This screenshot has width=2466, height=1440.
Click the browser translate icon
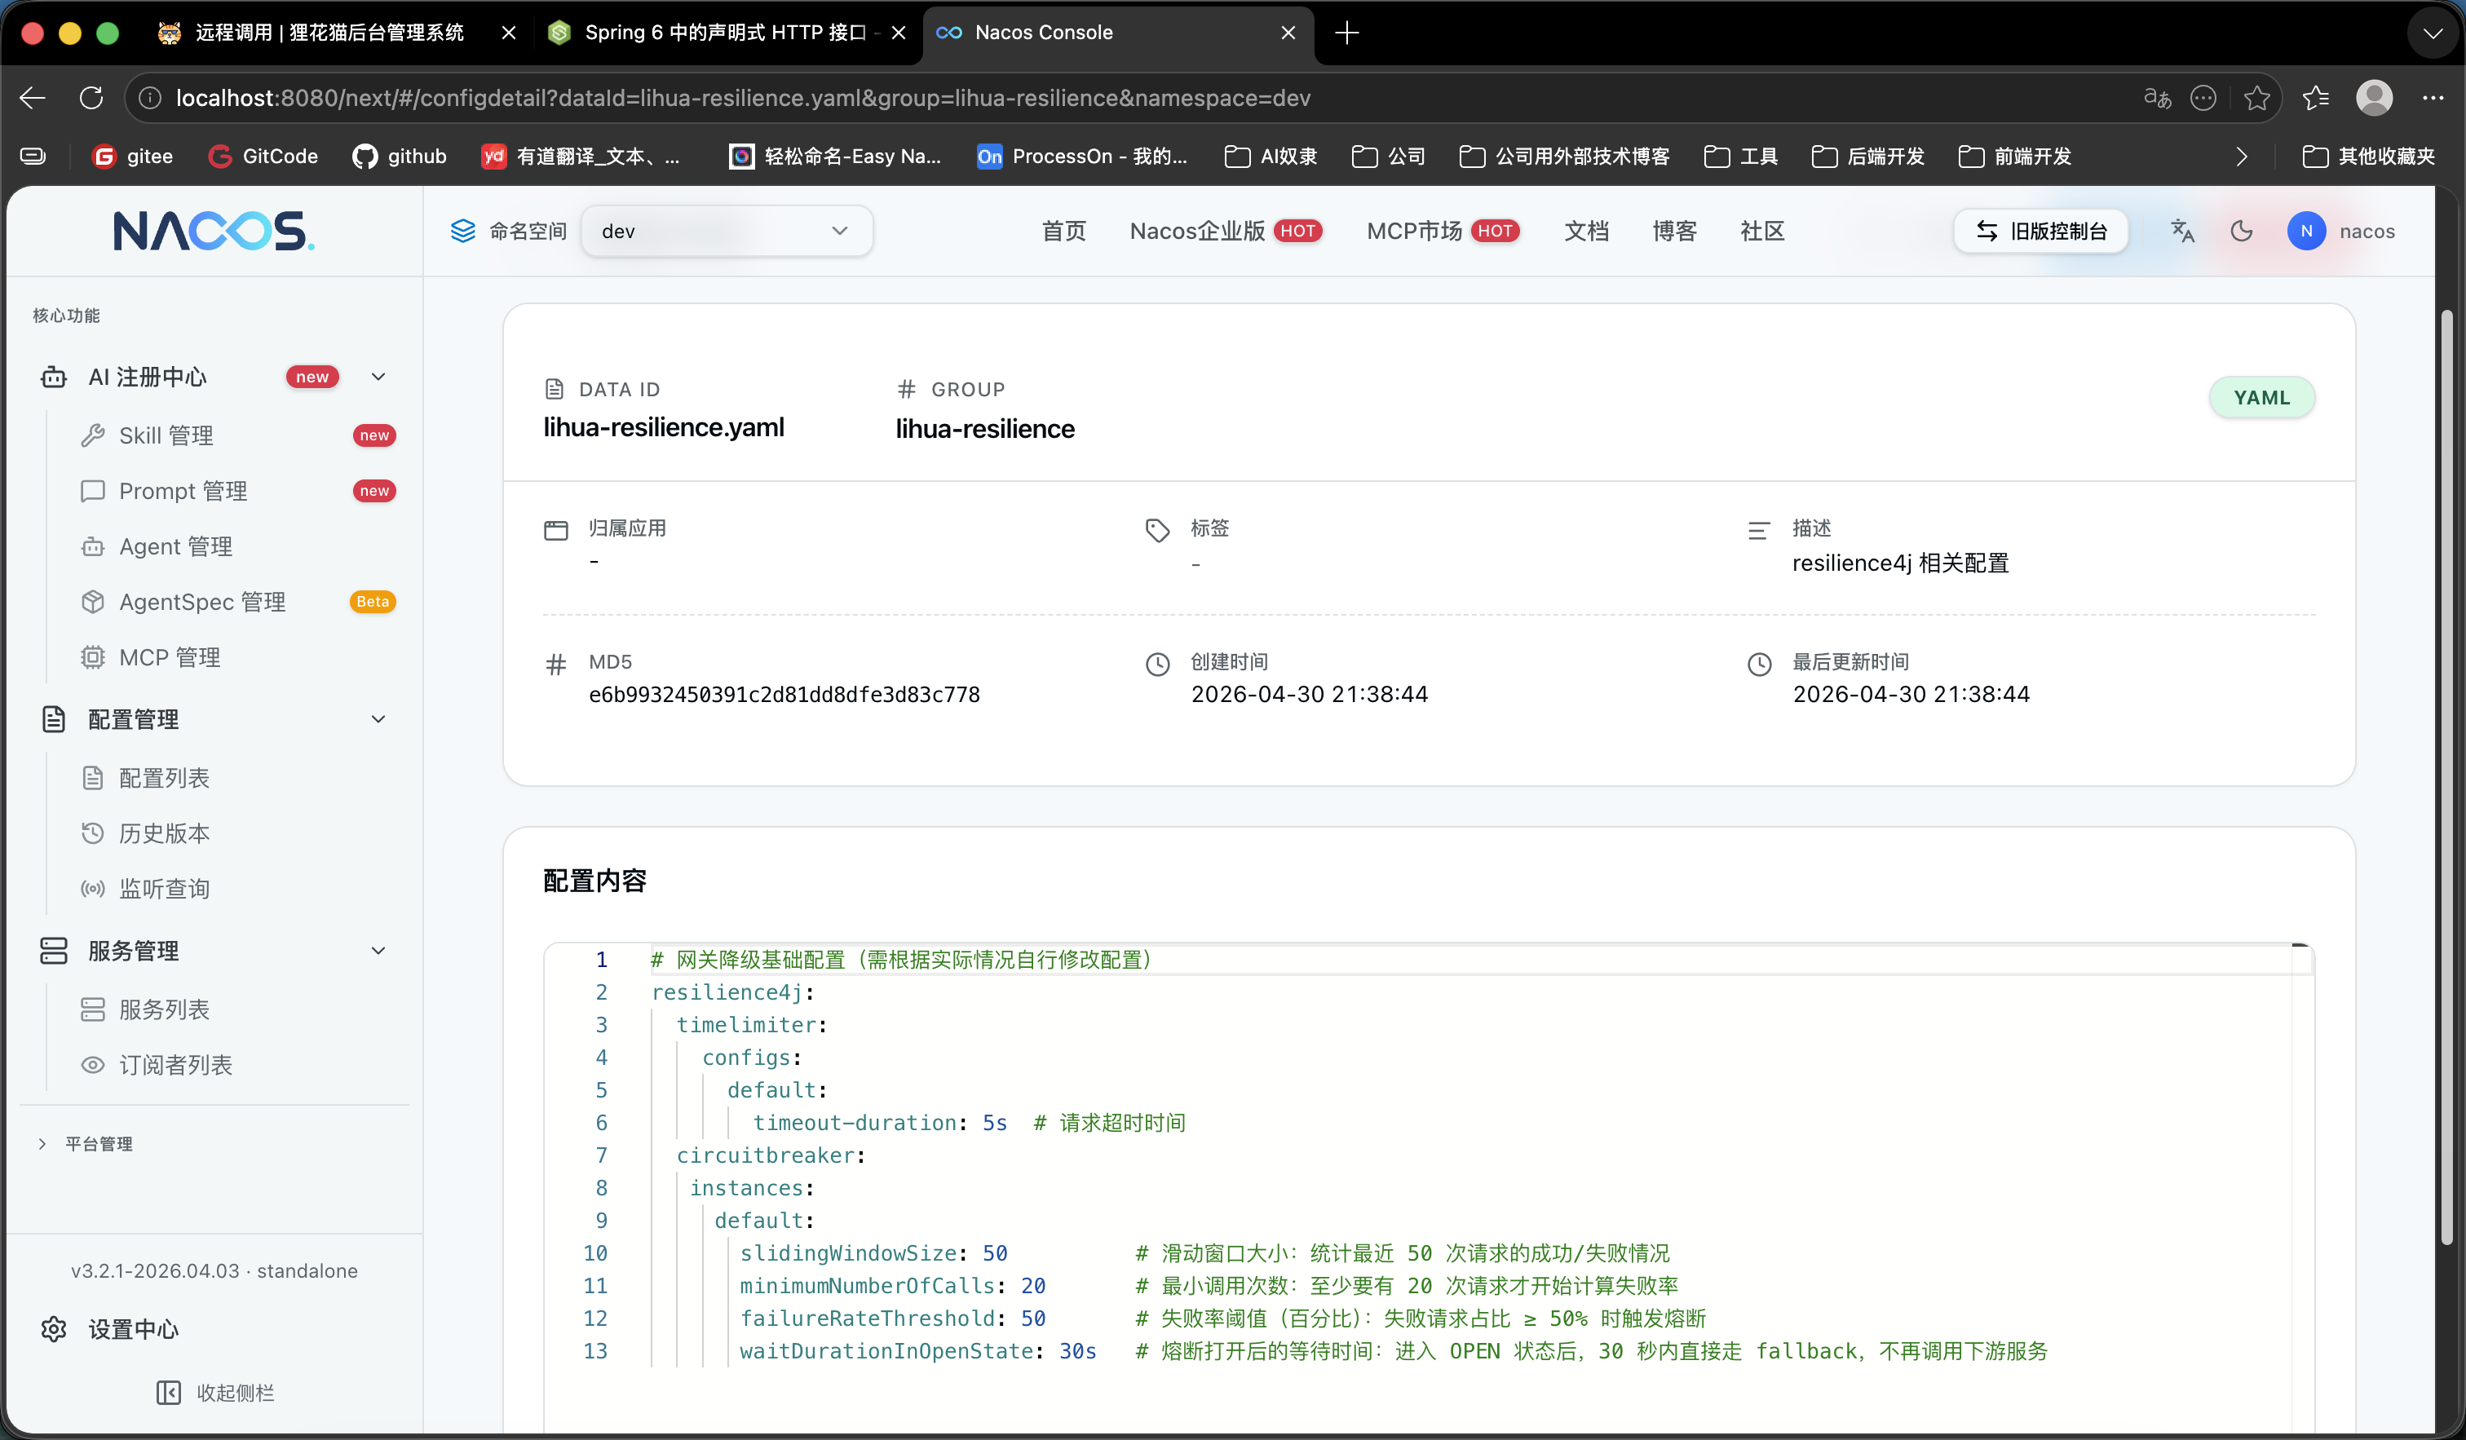pos(2157,98)
